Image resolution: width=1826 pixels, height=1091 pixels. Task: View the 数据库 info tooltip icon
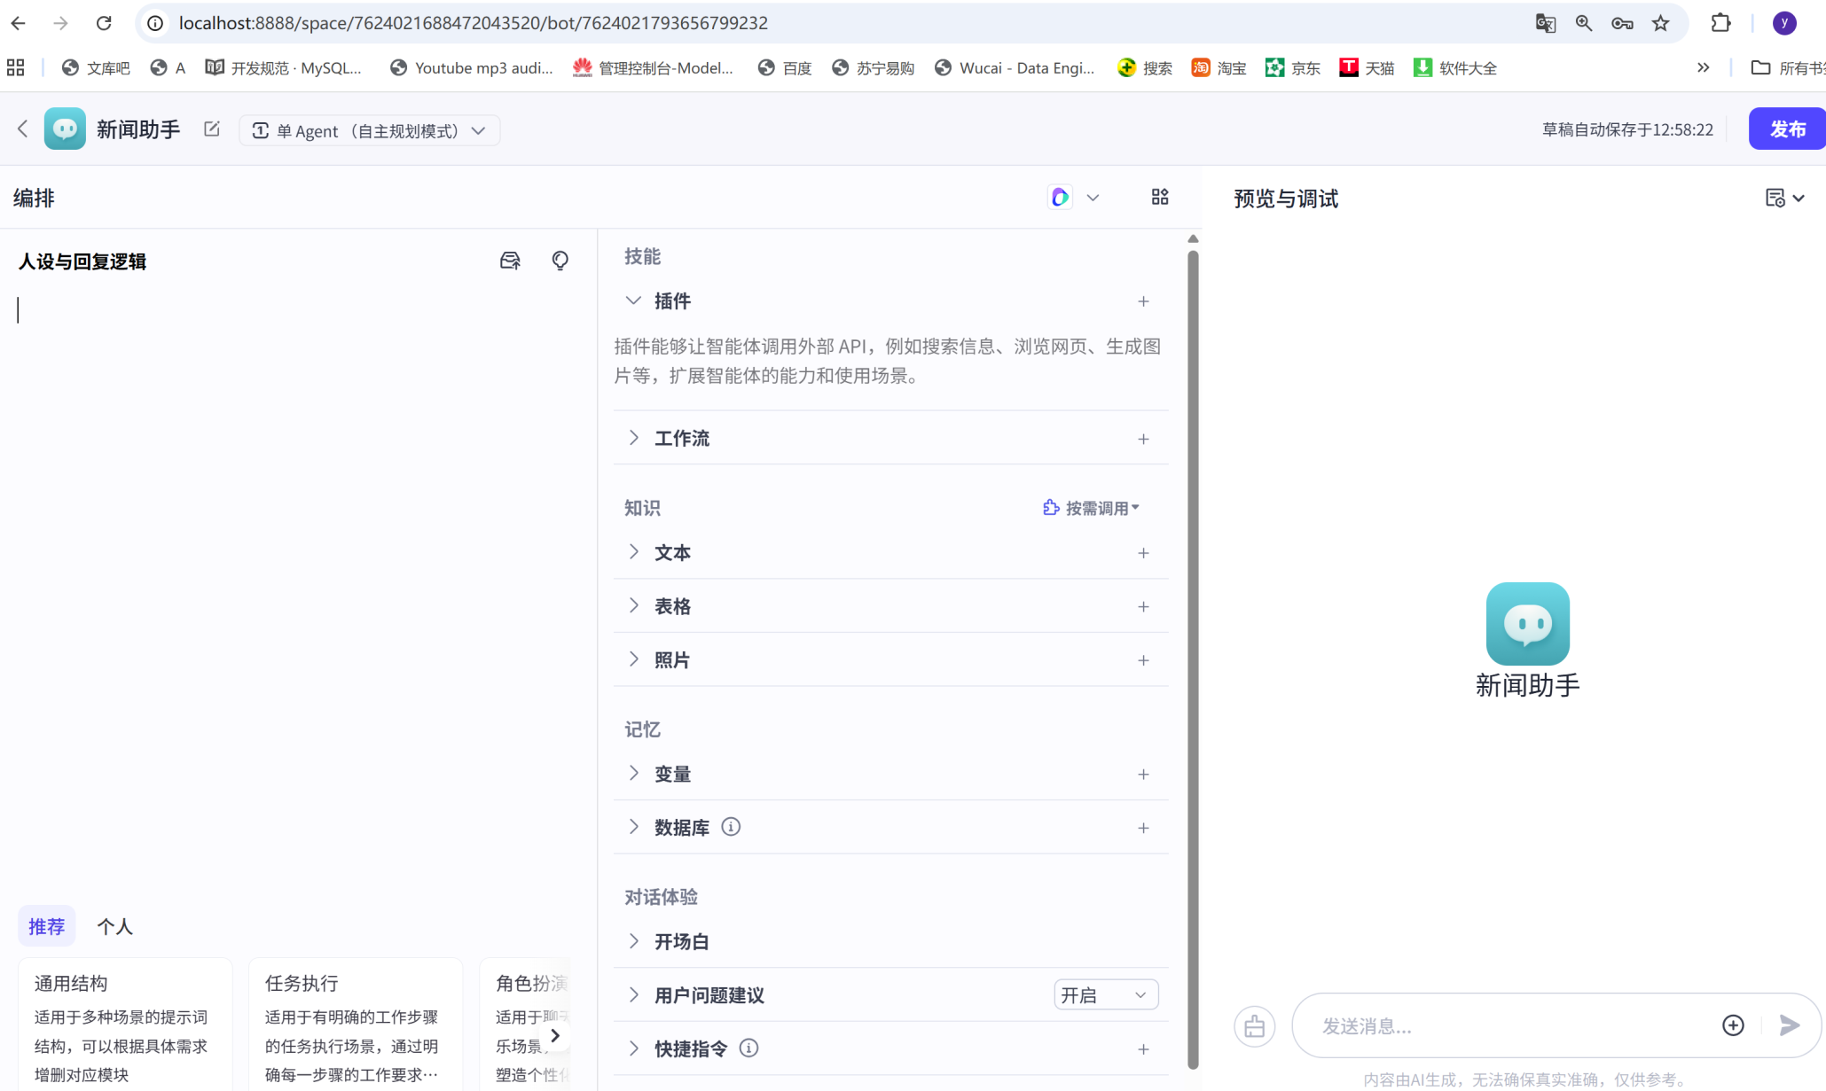pos(731,826)
